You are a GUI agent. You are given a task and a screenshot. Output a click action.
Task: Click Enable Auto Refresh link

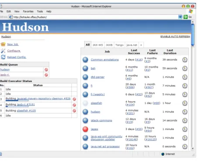tap(175, 36)
